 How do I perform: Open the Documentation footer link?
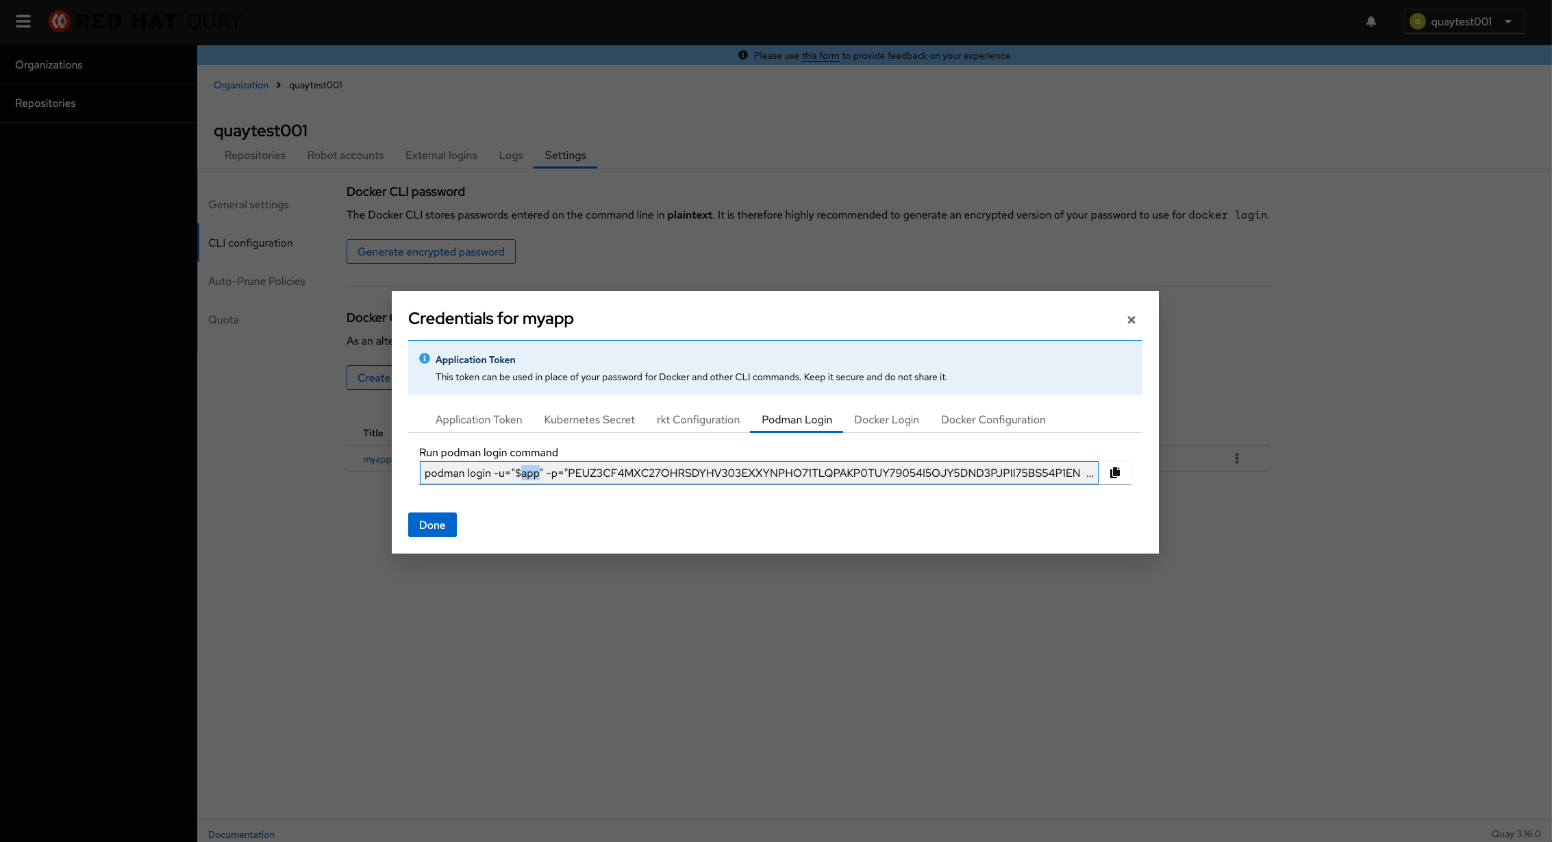[241, 834]
